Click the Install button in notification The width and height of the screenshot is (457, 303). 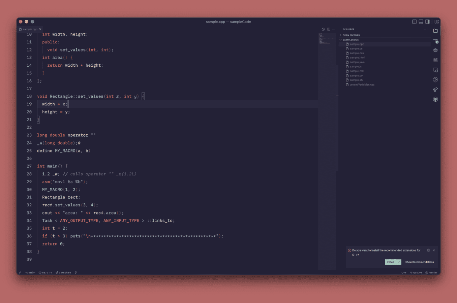tap(390, 262)
